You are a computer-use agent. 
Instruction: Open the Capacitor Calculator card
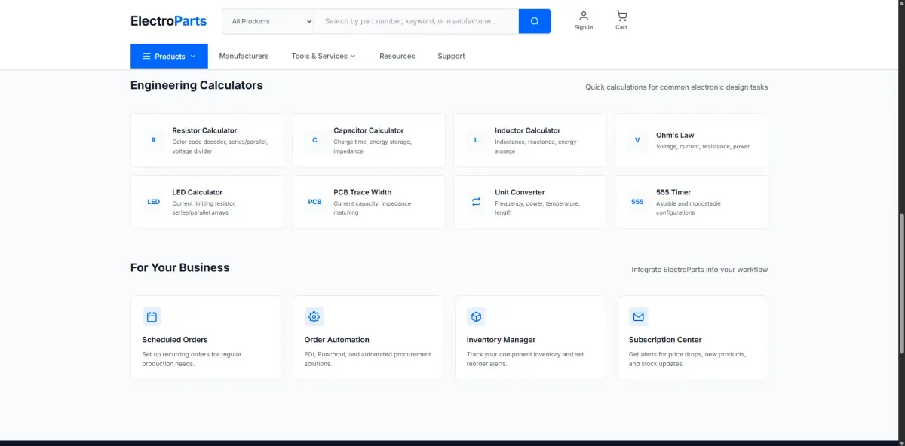coord(369,140)
